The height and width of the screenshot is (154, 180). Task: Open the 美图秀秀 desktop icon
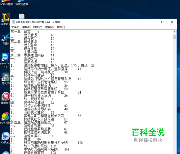pyautogui.click(x=5, y=98)
